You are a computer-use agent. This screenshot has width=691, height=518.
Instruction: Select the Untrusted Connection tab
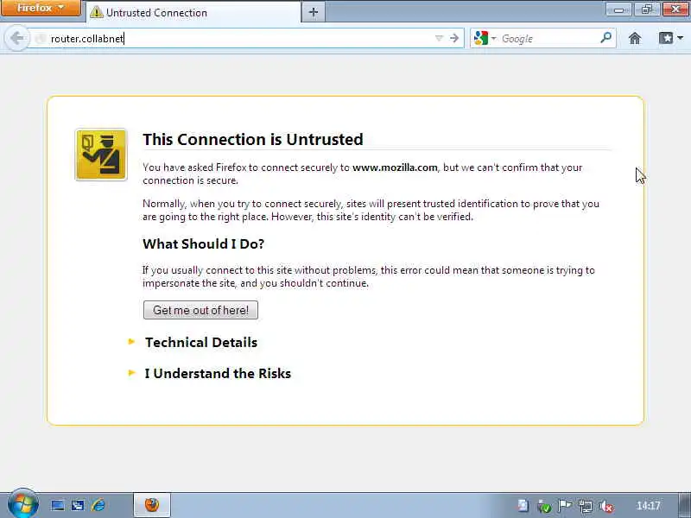[193, 12]
